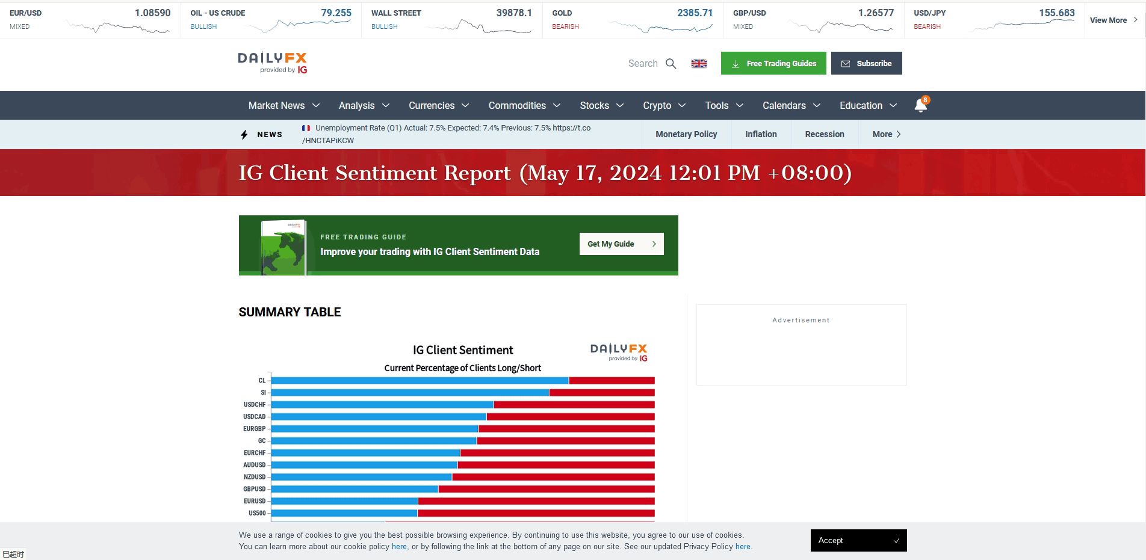This screenshot has height=560, width=1146.
Task: Open the notifications bell icon
Action: [921, 105]
